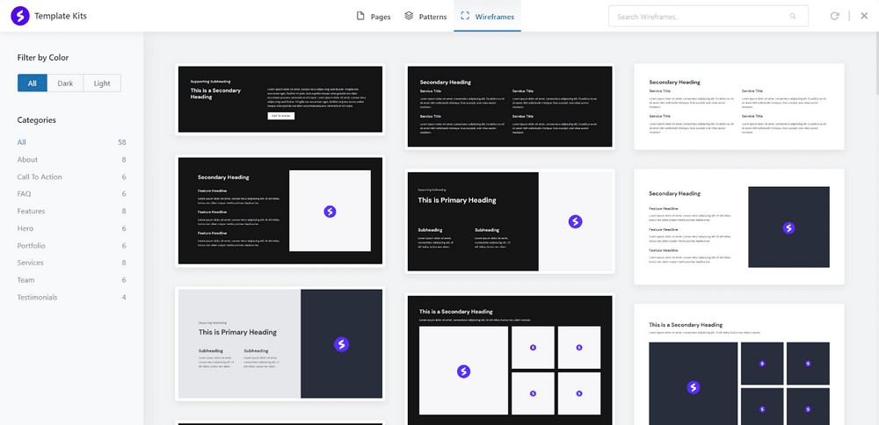879x425 pixels.
Task: Open light Feature Headline wireframe with dark image
Action: 739,227
